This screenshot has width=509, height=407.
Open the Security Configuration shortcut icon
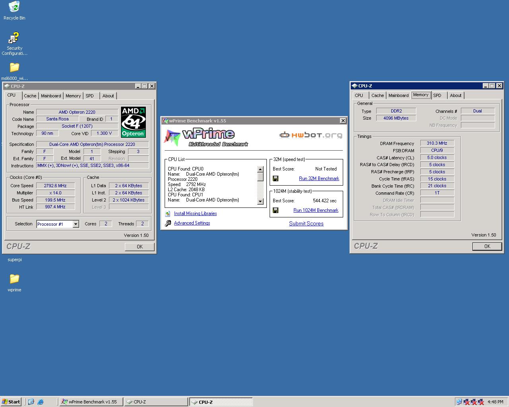[14, 38]
